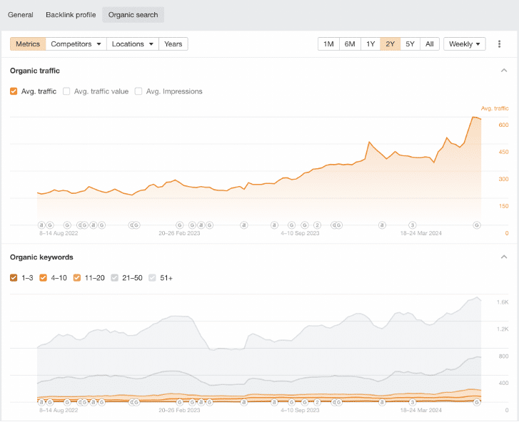Select the Years view button
The width and height of the screenshot is (519, 422).
click(173, 44)
